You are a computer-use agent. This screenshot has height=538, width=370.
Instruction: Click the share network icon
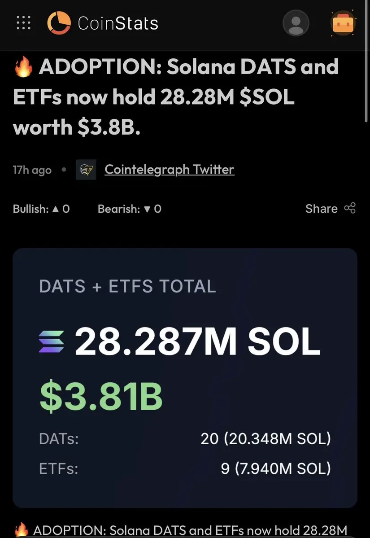point(350,208)
